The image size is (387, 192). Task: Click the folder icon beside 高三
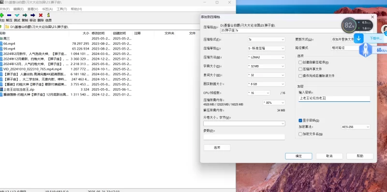tap(1, 39)
